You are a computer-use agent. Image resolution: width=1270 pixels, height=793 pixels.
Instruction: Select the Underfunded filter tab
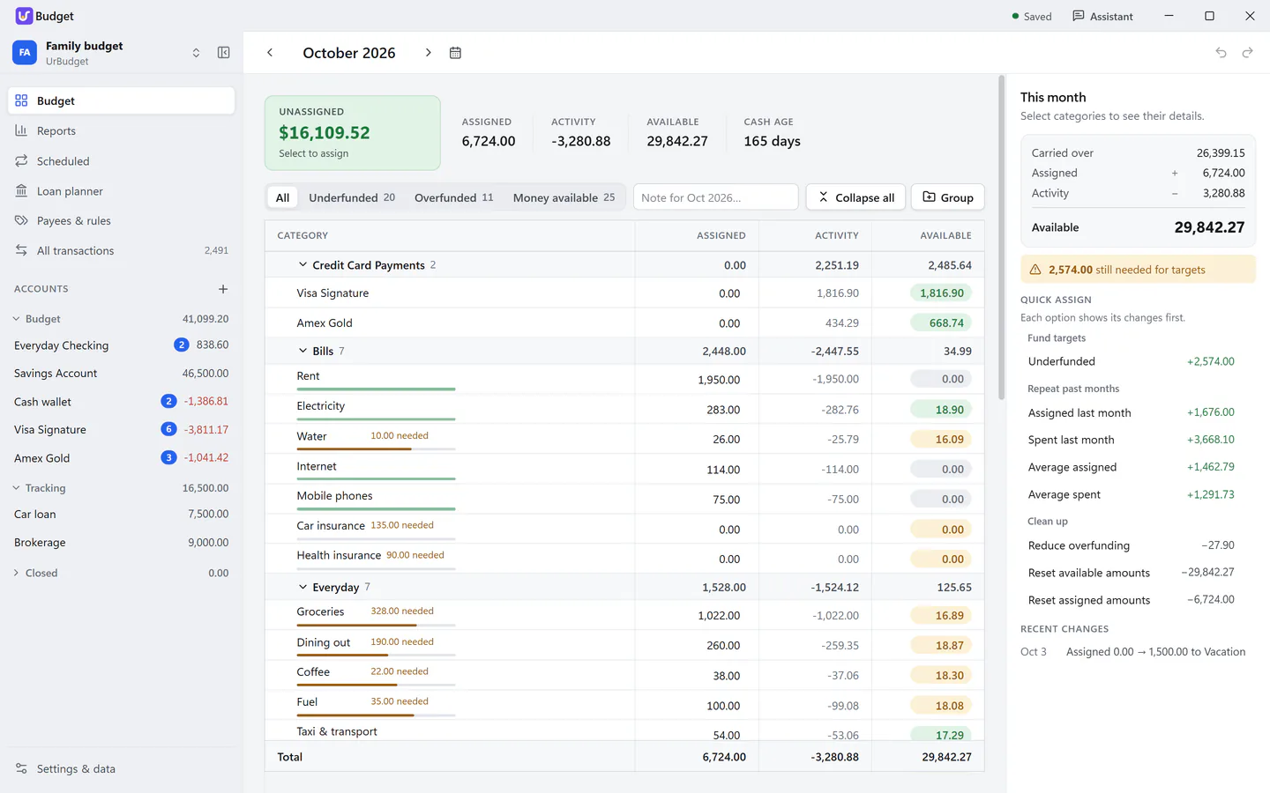pyautogui.click(x=352, y=197)
